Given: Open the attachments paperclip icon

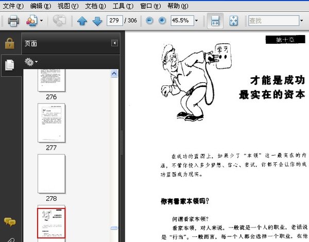Looking at the screenshot, I should coord(11,239).
